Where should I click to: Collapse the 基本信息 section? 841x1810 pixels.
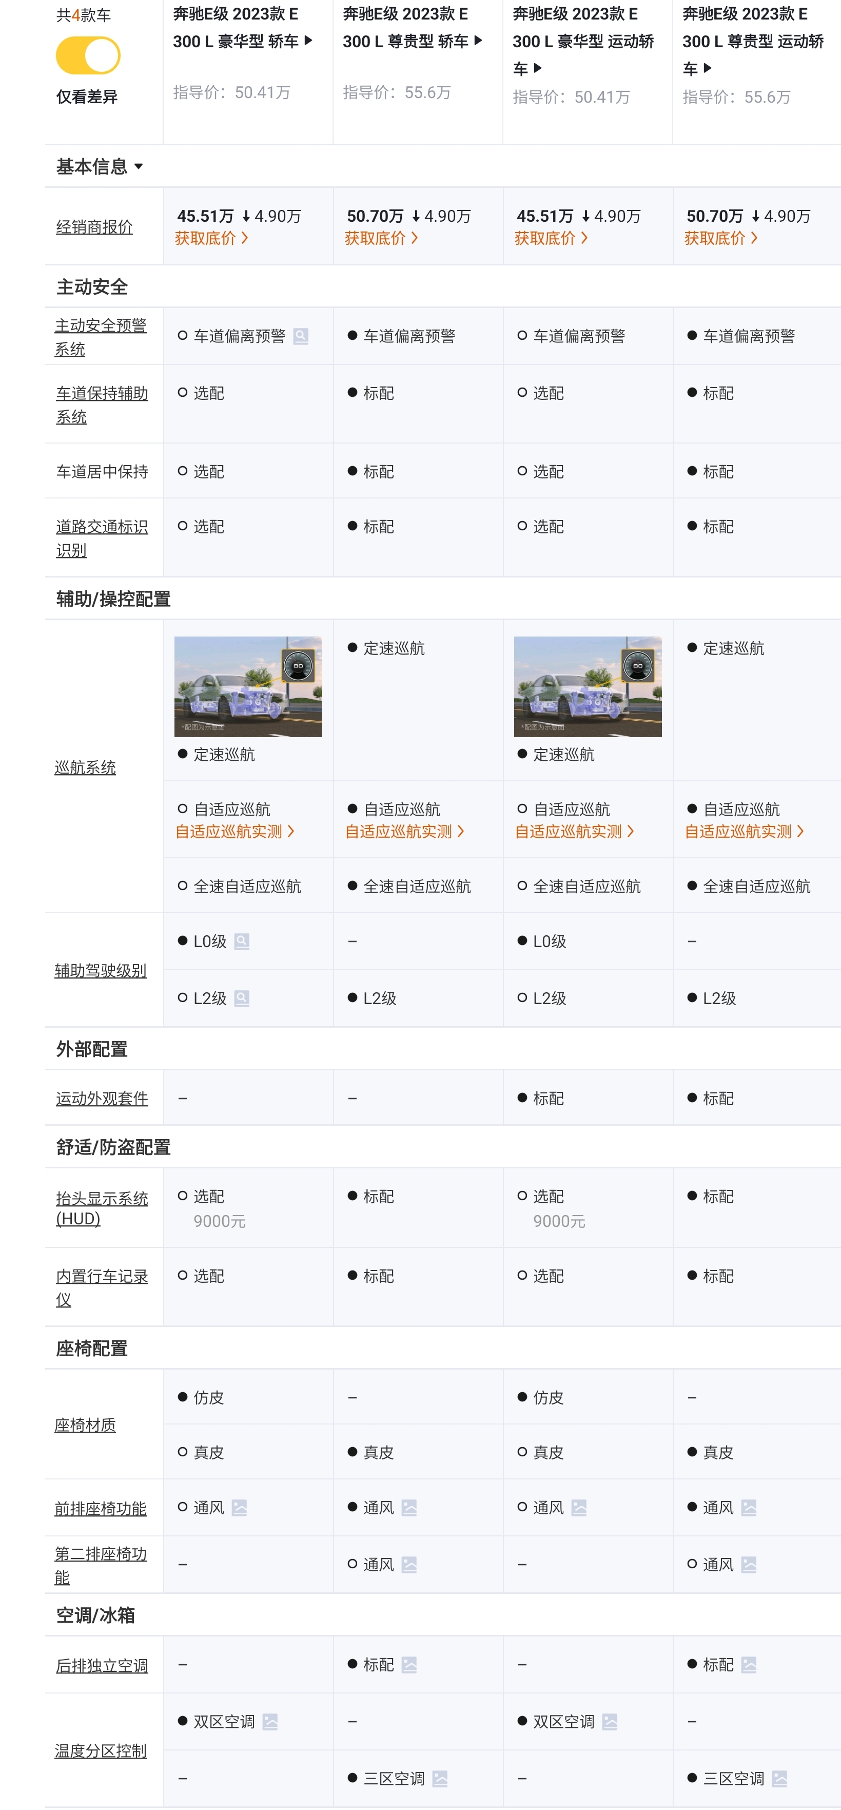coord(99,166)
